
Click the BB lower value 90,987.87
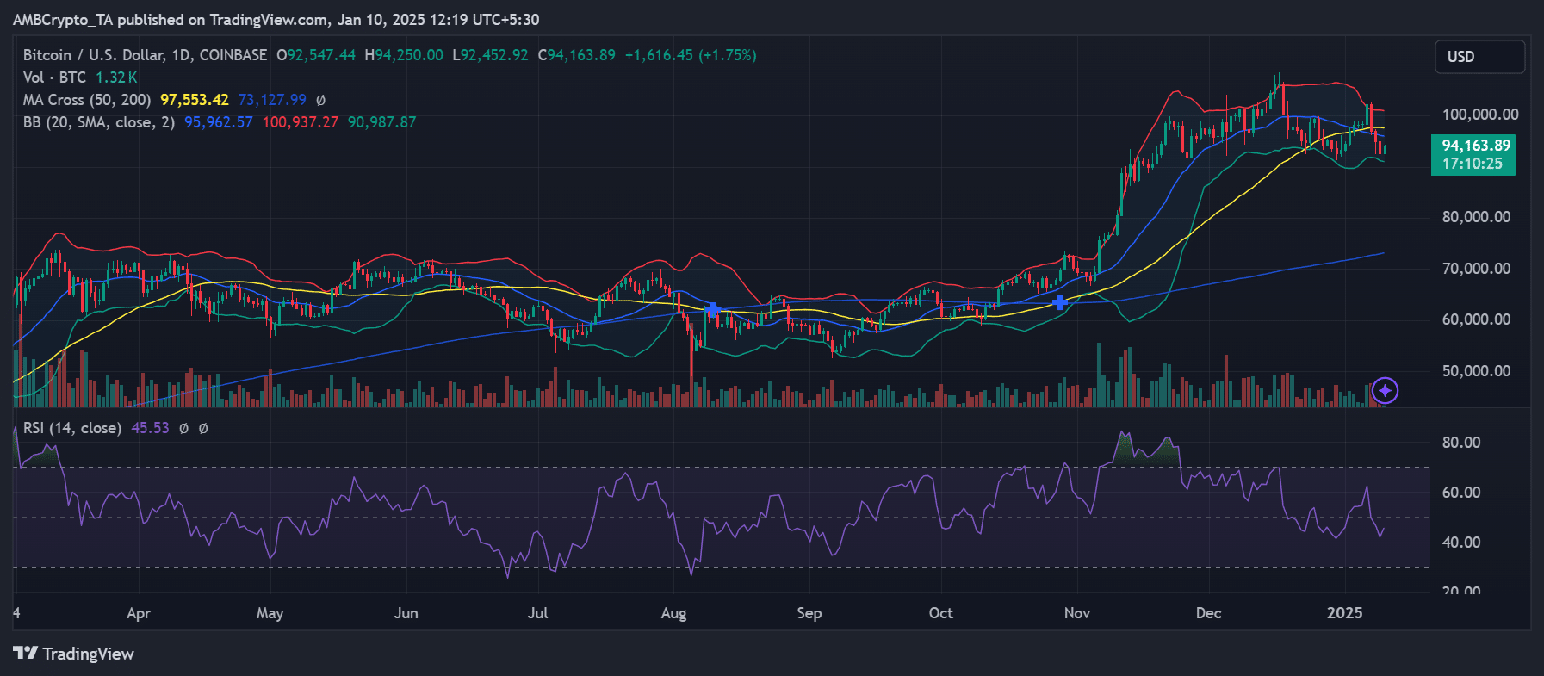coord(381,122)
